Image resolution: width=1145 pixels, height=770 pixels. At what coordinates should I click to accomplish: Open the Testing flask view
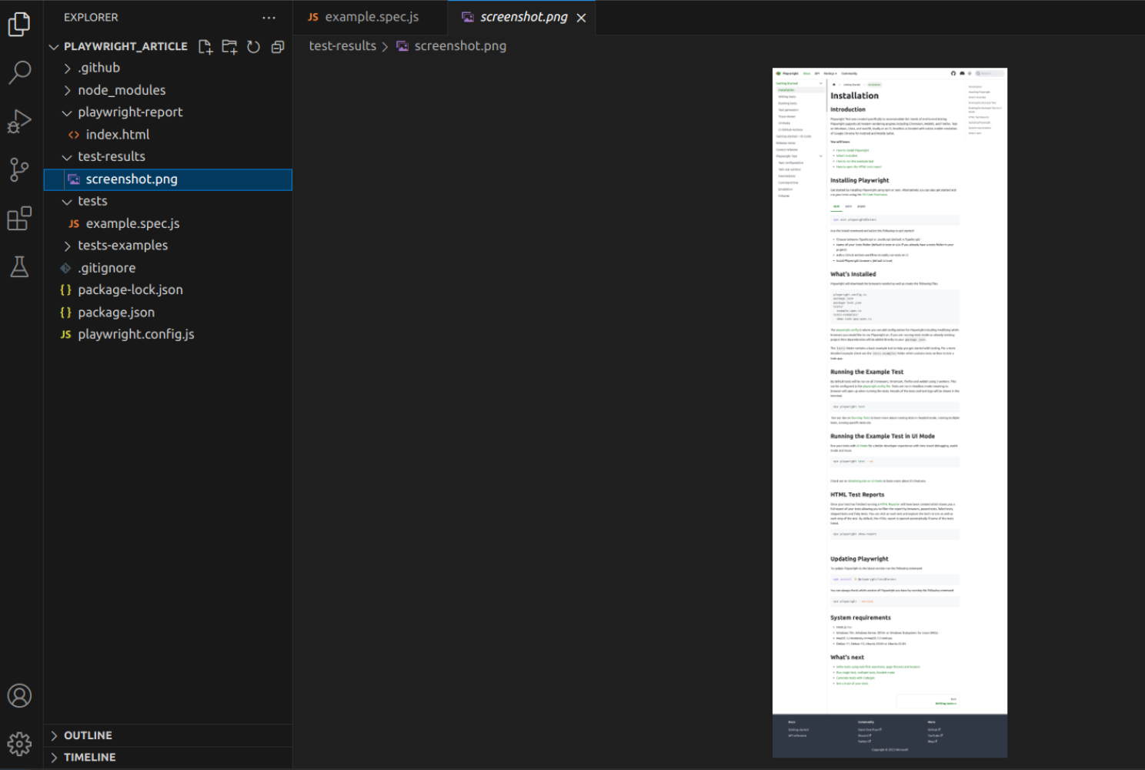point(19,266)
